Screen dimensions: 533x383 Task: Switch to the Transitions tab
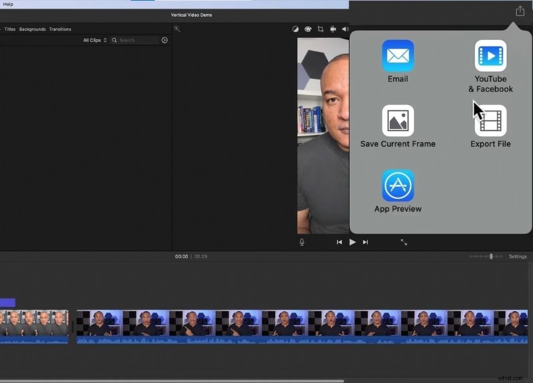pyautogui.click(x=59, y=29)
